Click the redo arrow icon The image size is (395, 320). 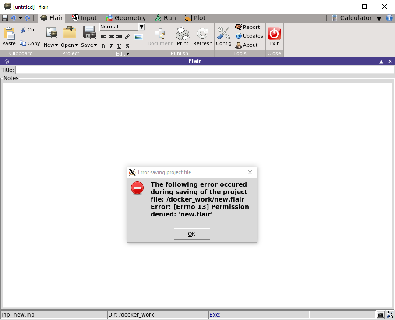click(28, 18)
